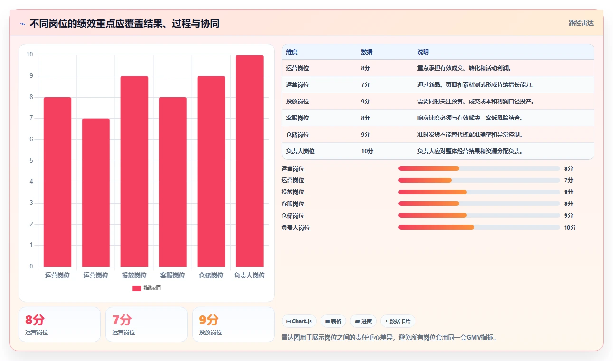Viewport: 613px width, 361px height.
Task: Select the 数据卡片 chip
Action: pyautogui.click(x=397, y=321)
